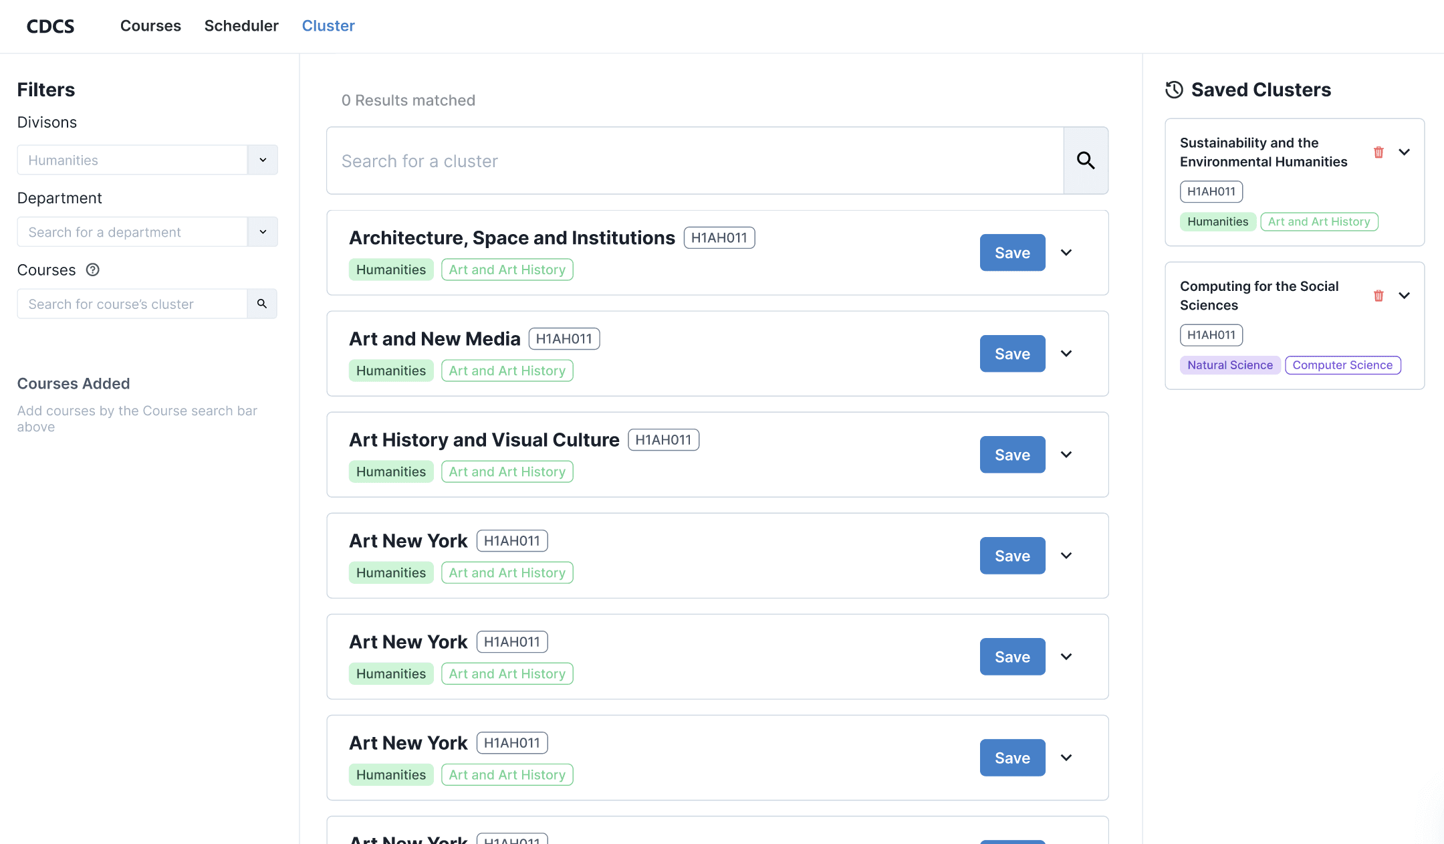Image resolution: width=1444 pixels, height=844 pixels.
Task: Expand saved Sustainability cluster details
Action: click(x=1405, y=152)
